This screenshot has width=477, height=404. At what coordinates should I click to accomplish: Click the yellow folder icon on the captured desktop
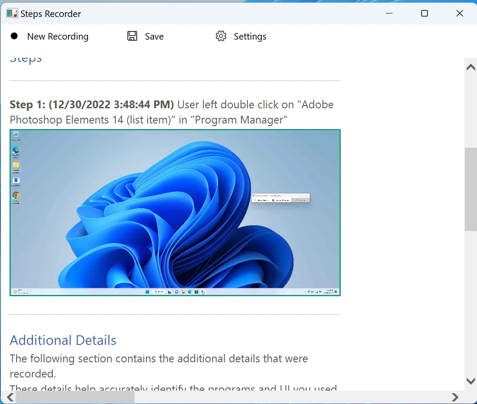[16, 164]
